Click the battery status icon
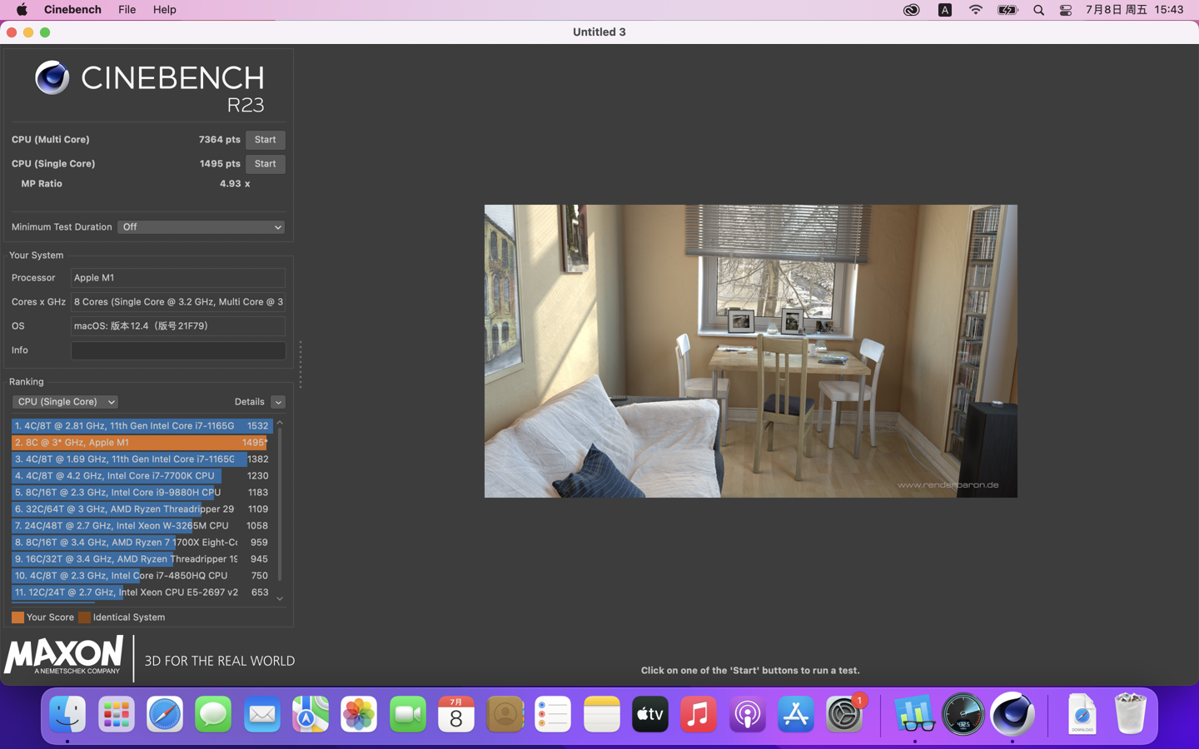The height and width of the screenshot is (749, 1199). (1007, 10)
